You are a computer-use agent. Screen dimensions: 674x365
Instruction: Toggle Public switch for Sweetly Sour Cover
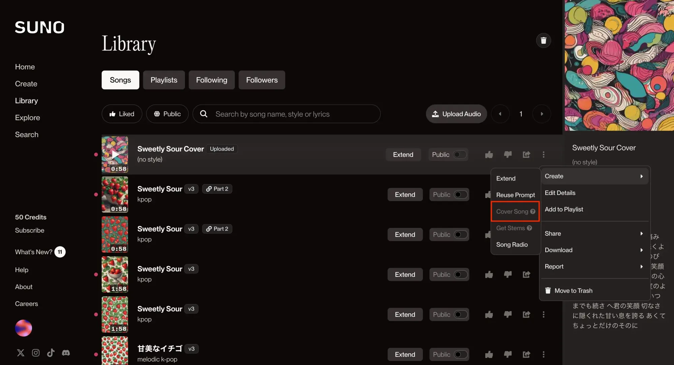click(460, 155)
